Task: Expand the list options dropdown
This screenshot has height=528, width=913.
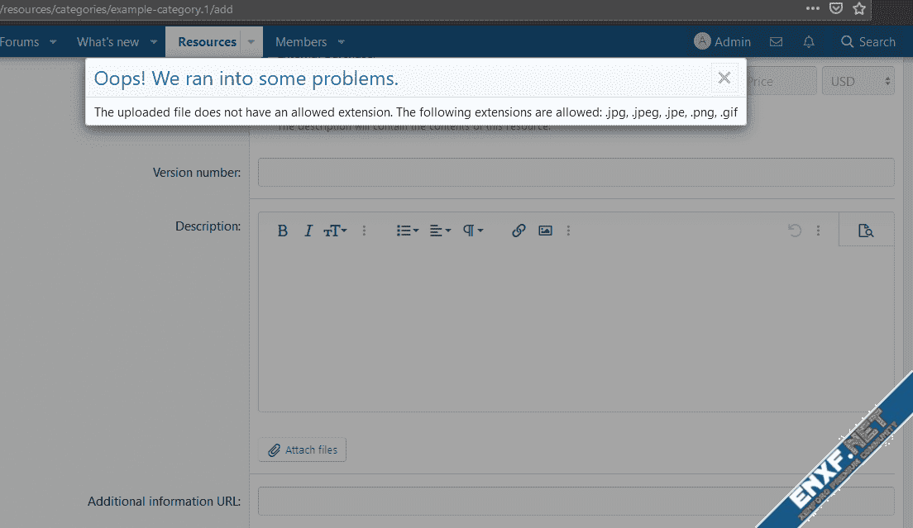Action: coord(408,231)
